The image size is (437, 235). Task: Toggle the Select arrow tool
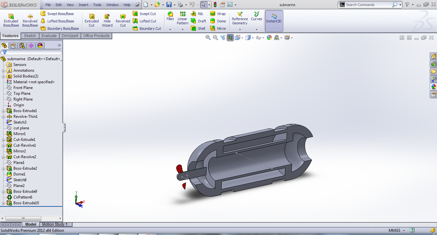point(203,4)
